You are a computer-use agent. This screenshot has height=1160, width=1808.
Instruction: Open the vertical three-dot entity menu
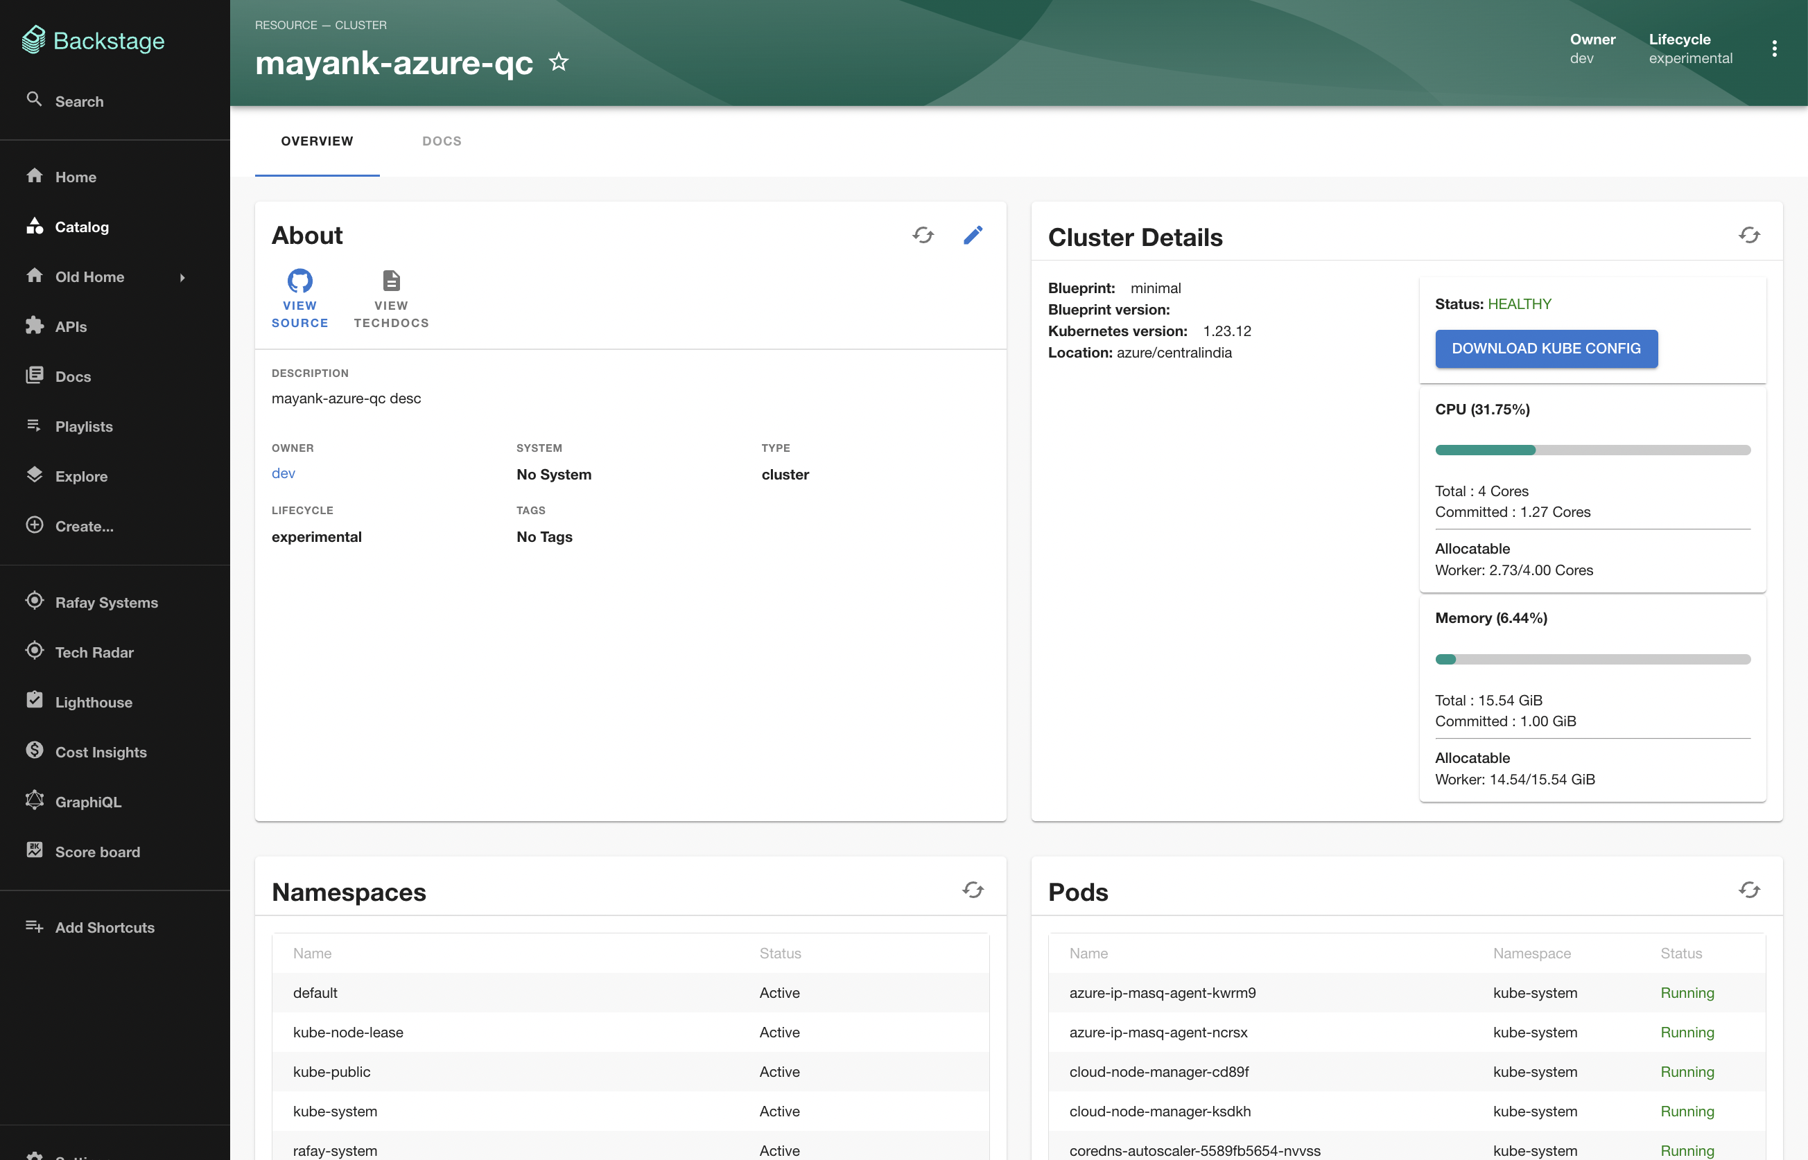[1774, 49]
